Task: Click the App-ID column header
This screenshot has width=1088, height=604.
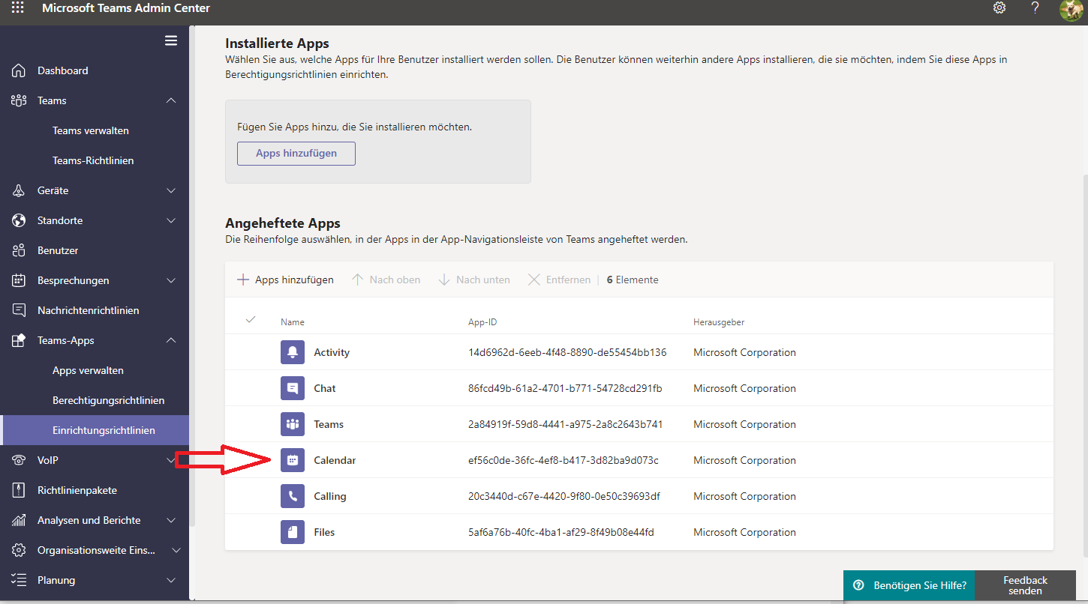Action: tap(482, 322)
